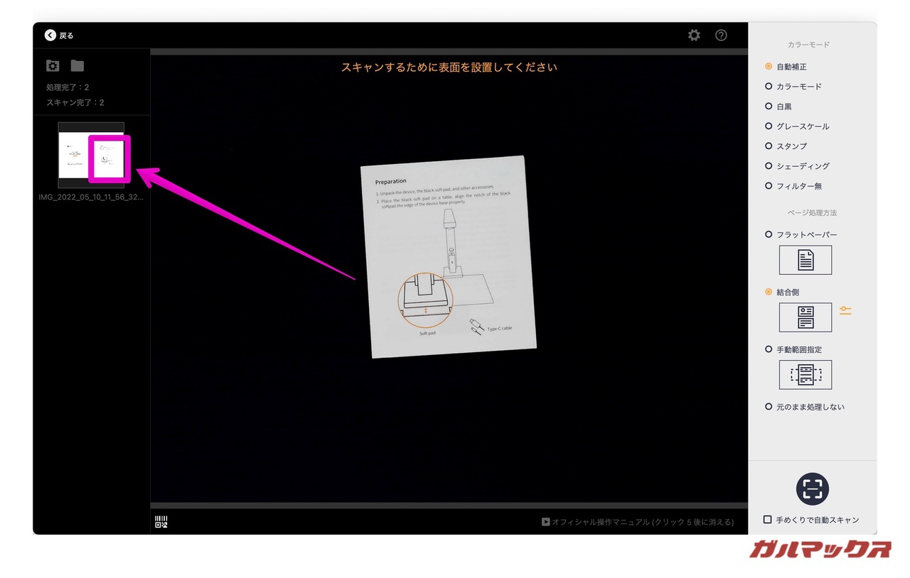
Task: Select 元のまま処理しない option
Action: click(769, 407)
